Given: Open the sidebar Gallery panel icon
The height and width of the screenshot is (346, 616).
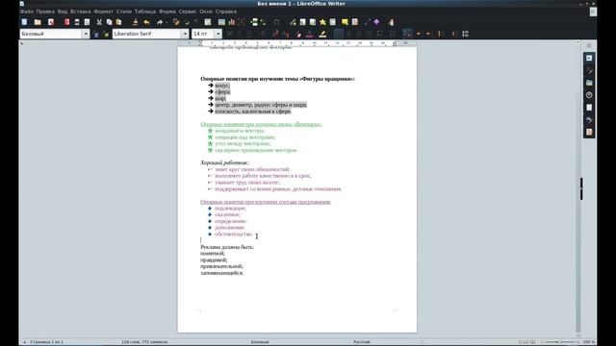Looking at the screenshot, I should tap(589, 83).
